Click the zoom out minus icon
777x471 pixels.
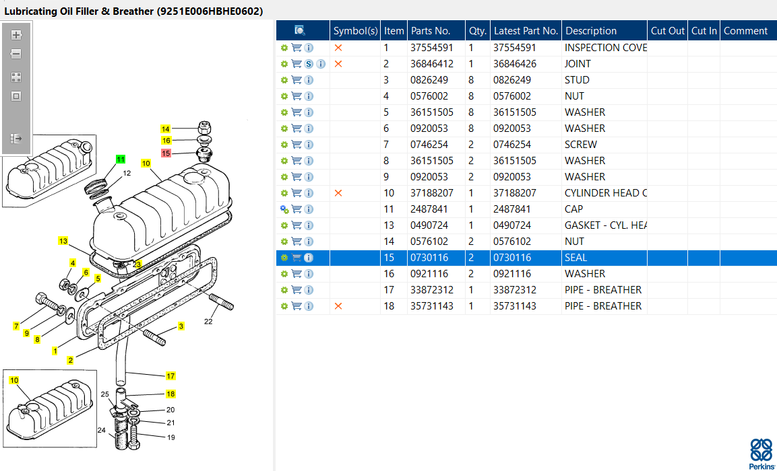click(x=16, y=54)
